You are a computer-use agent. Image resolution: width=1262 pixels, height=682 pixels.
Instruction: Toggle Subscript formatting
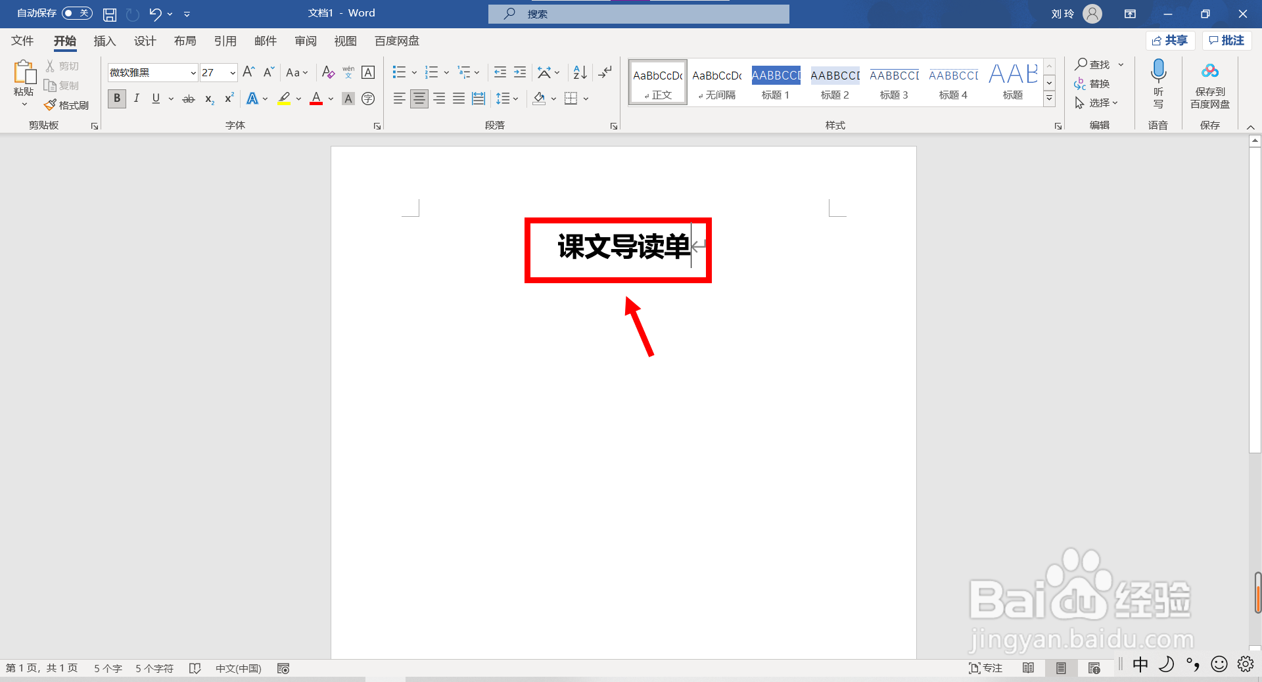(x=210, y=99)
